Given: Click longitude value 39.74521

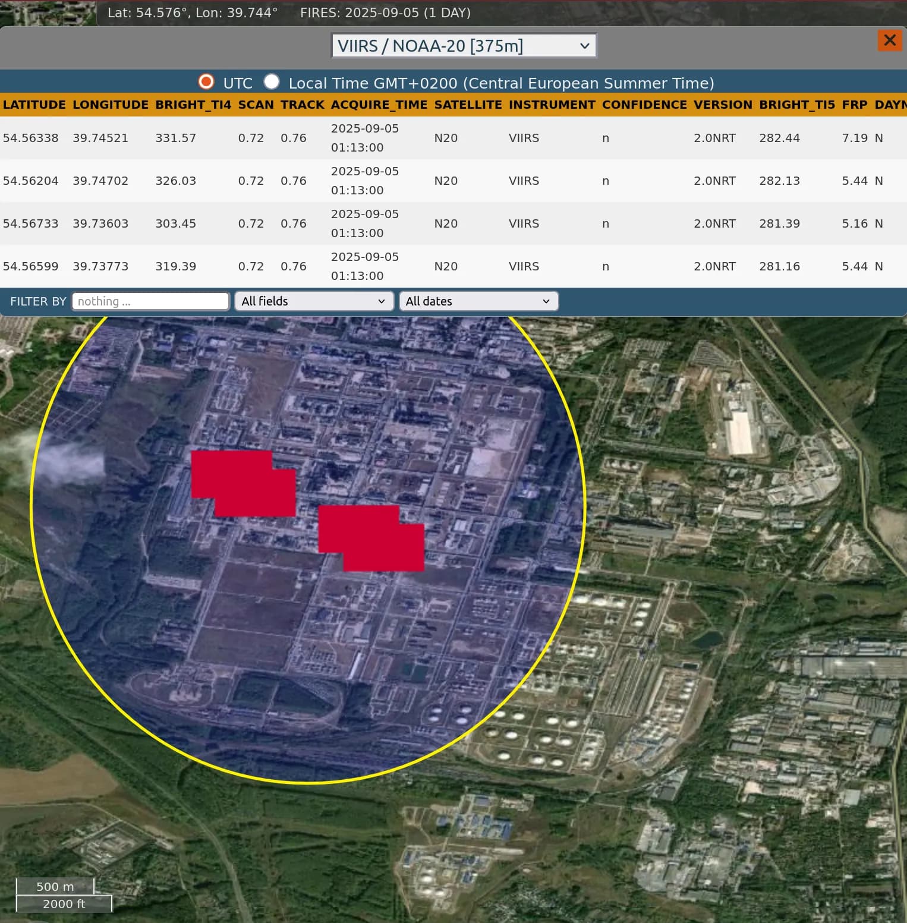Looking at the screenshot, I should [x=100, y=138].
